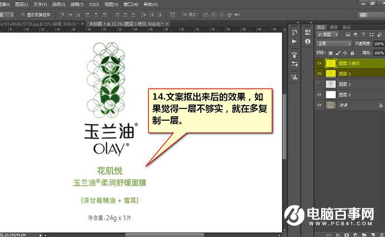
Task: Select the 图层 2 white thumbnail
Action: click(331, 94)
